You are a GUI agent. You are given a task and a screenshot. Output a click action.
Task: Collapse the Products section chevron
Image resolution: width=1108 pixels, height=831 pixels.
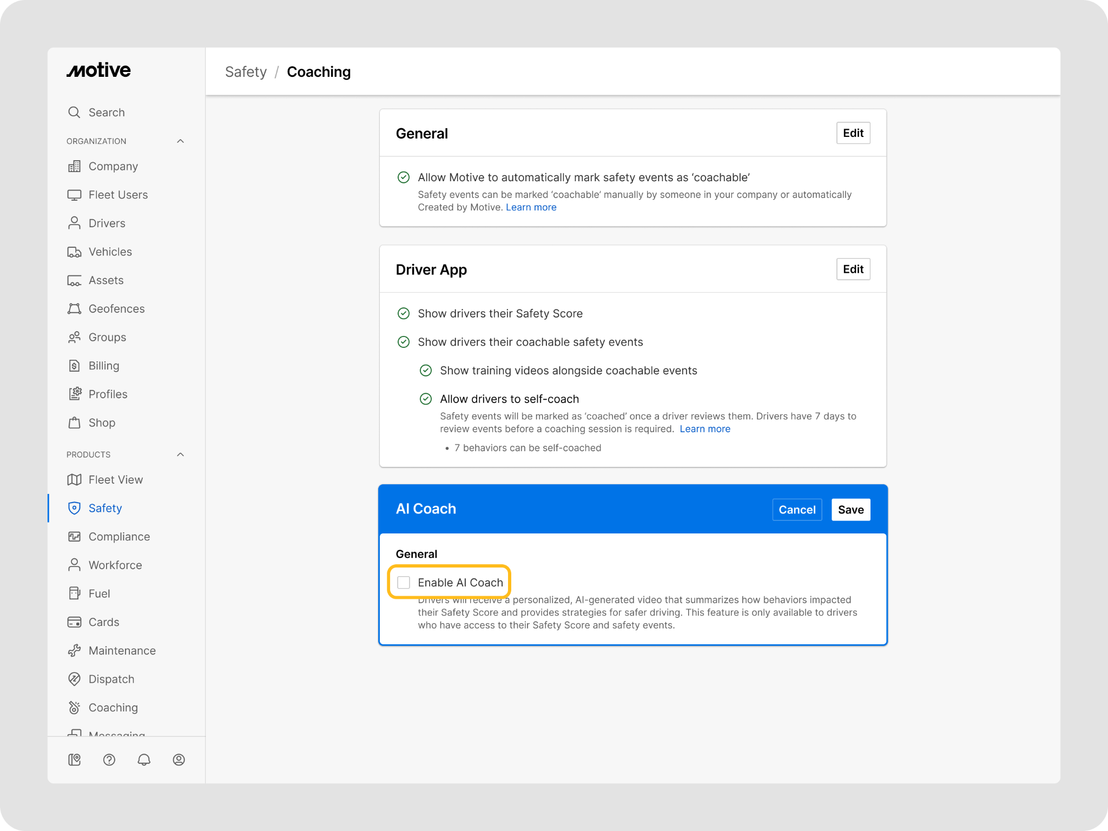tap(181, 454)
